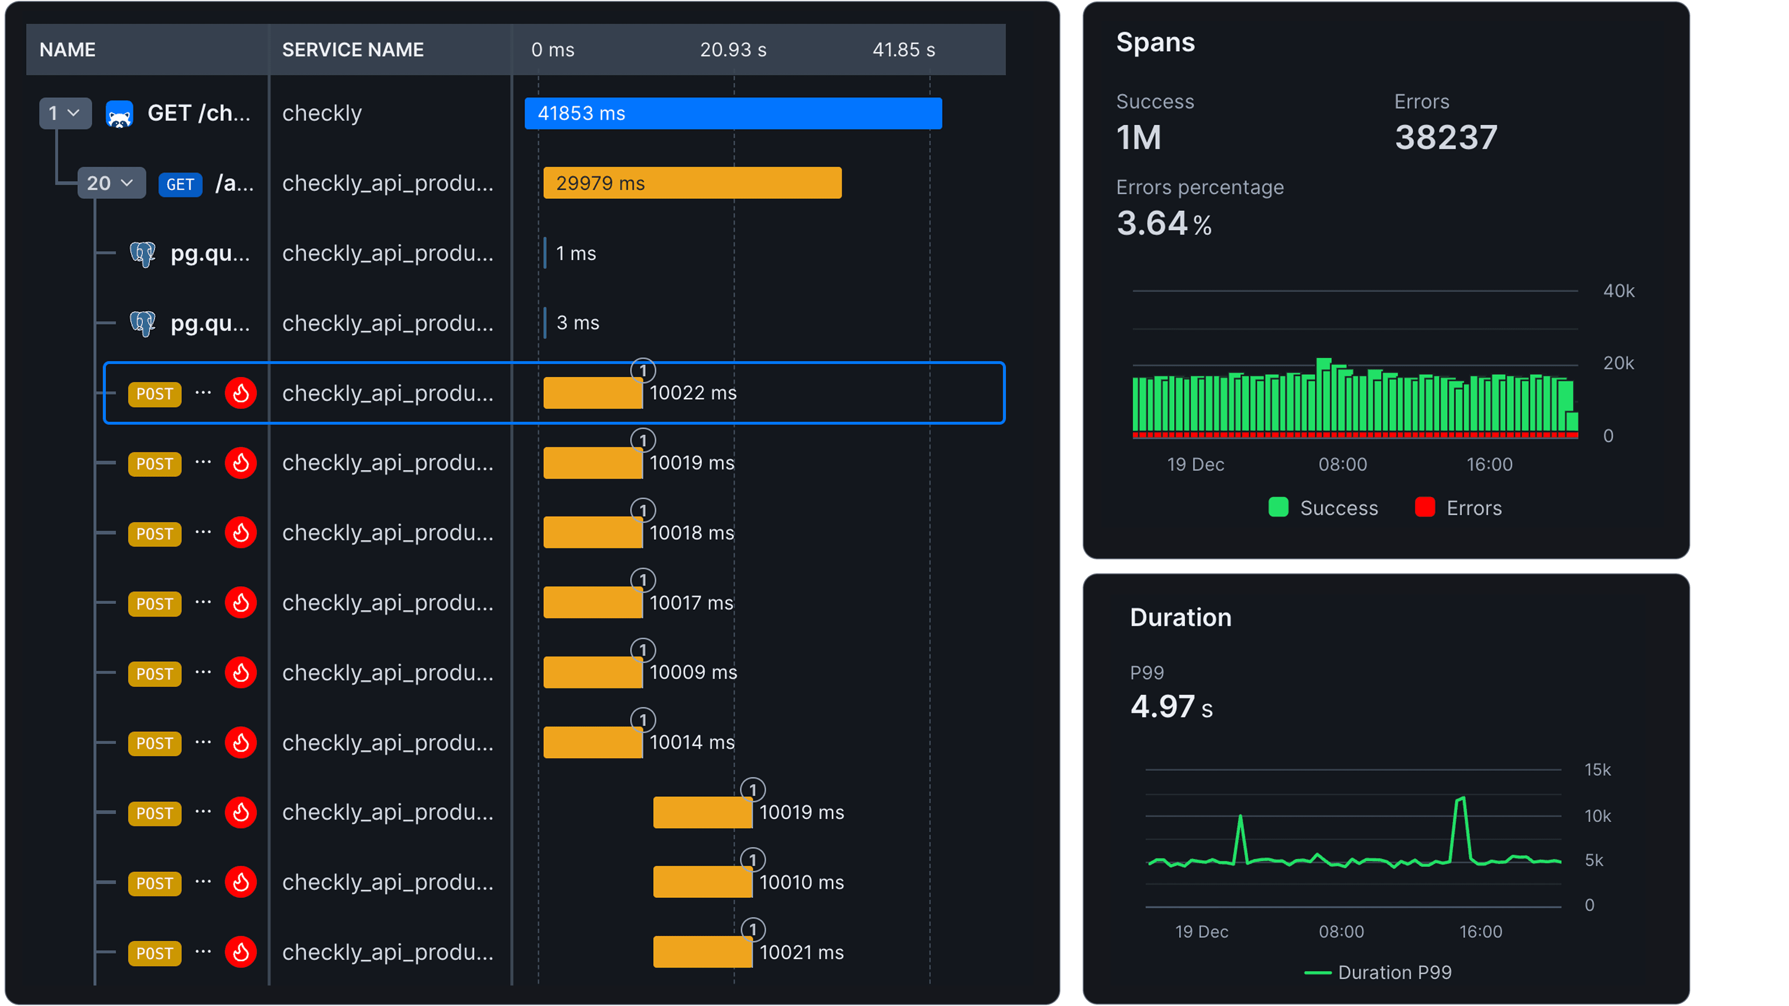
Task: Collapse the root span with chevron labeled 1
Action: [65, 113]
